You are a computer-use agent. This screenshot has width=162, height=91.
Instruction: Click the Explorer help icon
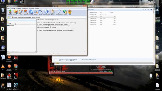pos(151,10)
